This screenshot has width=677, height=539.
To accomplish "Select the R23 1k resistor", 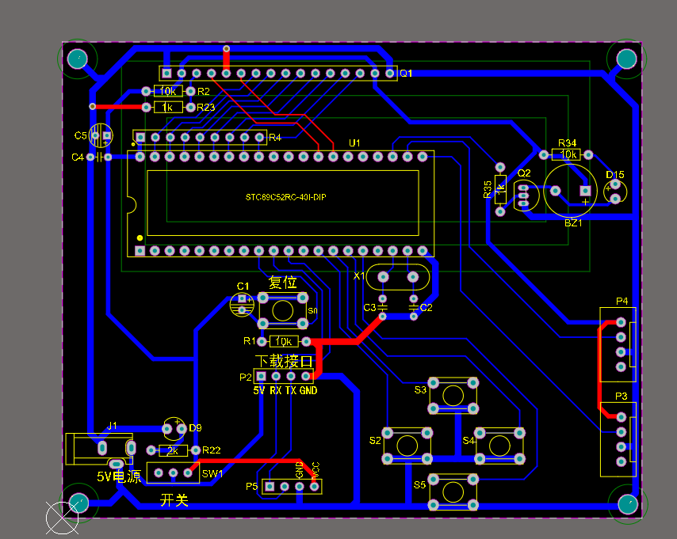I will pos(168,107).
